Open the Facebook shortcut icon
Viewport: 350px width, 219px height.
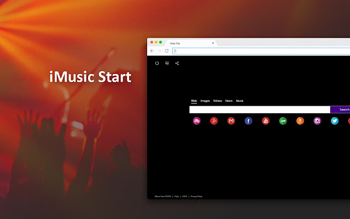pos(248,121)
